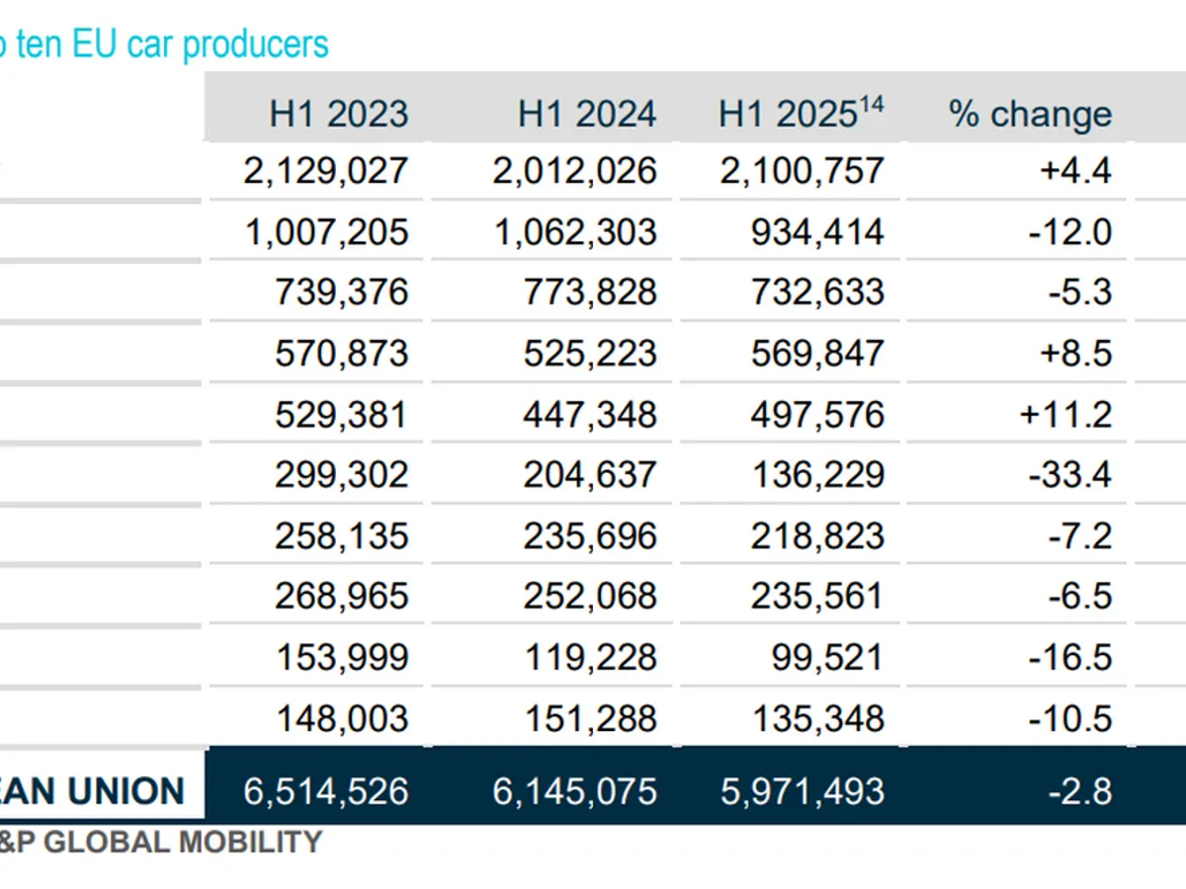
Task: Click the H1 2023 column header
Action: click(x=338, y=114)
